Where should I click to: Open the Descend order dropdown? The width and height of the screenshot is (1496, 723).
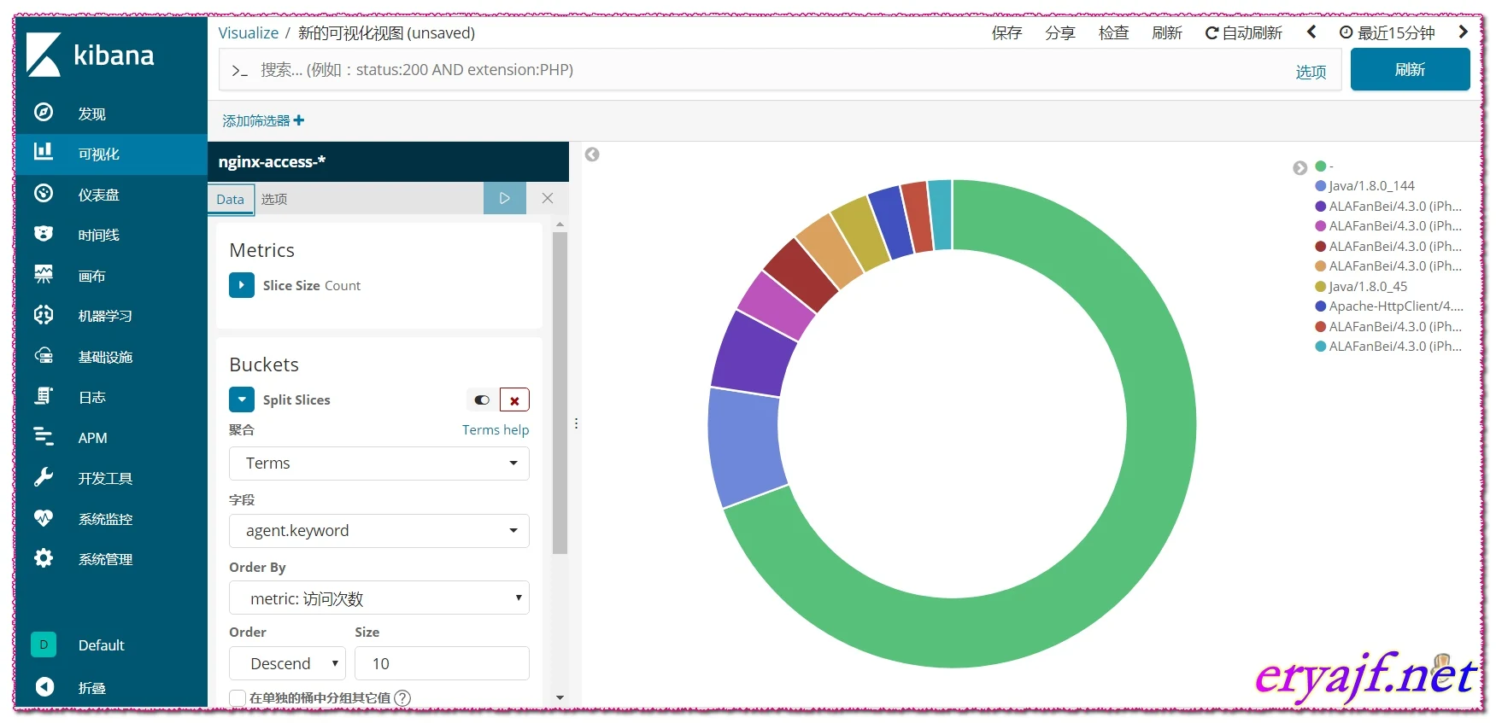click(287, 663)
